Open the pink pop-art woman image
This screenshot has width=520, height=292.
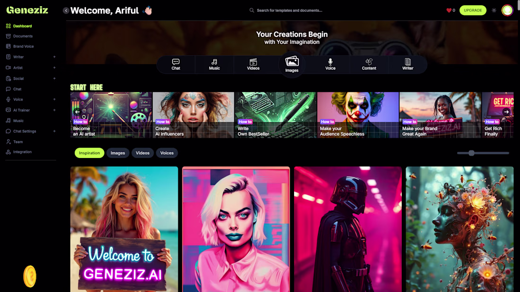coord(236,229)
